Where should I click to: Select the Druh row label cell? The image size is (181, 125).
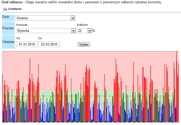coord(8,17)
